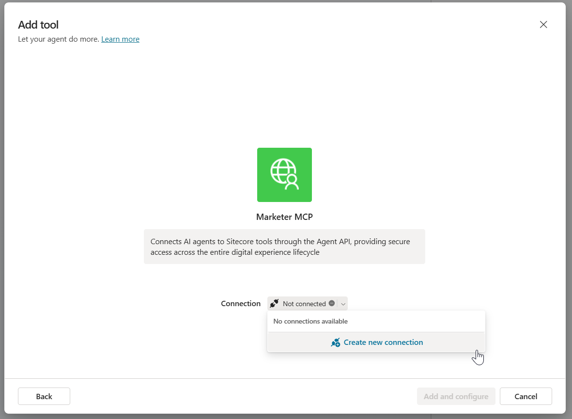
Task: Click the Sitecore Agent API description box
Action: tap(284, 247)
